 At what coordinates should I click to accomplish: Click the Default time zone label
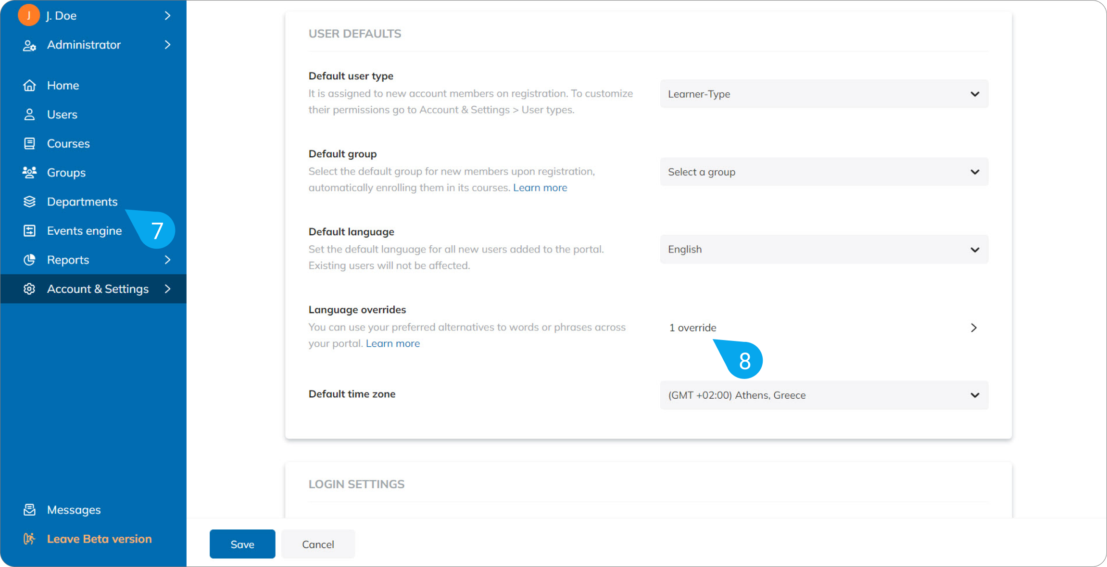click(x=352, y=394)
